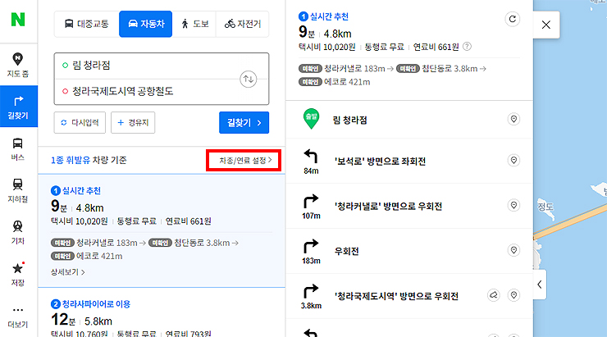The width and height of the screenshot is (607, 337).
Task: Show '청라커낼로' 우회전 step on map
Action: tap(513, 205)
